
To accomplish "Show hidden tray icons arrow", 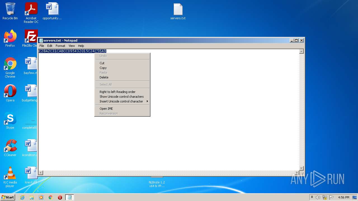I will [312, 197].
